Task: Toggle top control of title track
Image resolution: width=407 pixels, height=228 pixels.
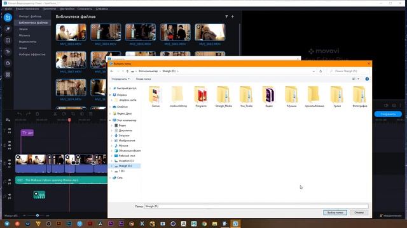Action: coord(10,129)
